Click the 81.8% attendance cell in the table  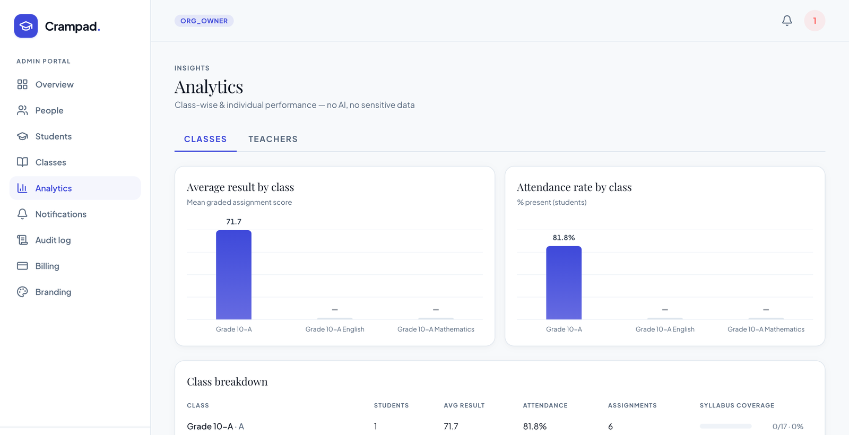535,427
